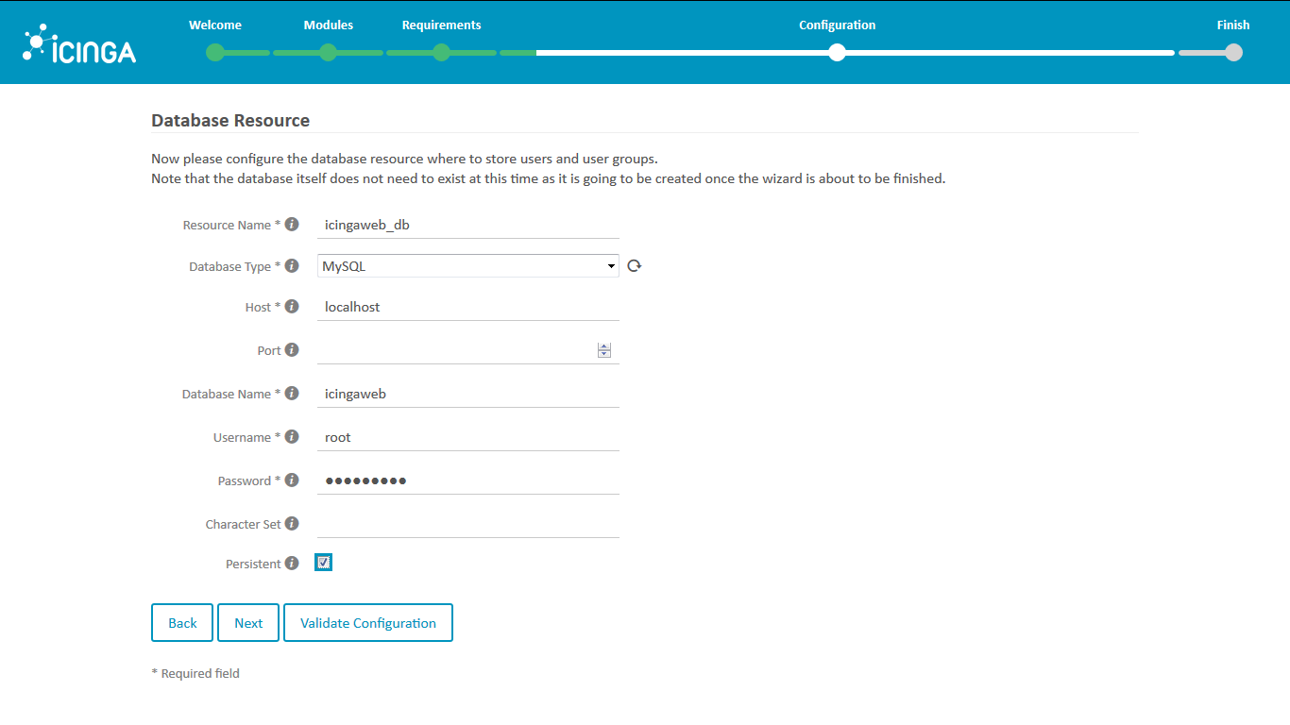Click refresh icon beside Database Type

635,266
